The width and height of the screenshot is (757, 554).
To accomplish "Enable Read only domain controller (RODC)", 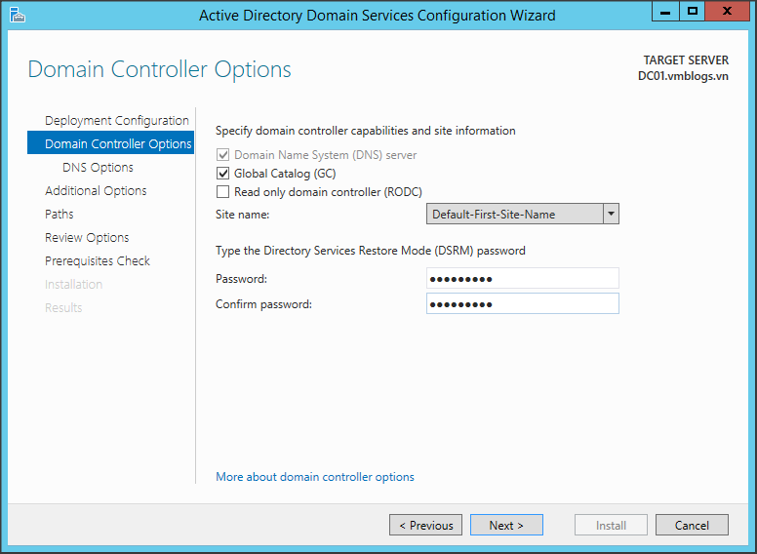I will (x=222, y=192).
